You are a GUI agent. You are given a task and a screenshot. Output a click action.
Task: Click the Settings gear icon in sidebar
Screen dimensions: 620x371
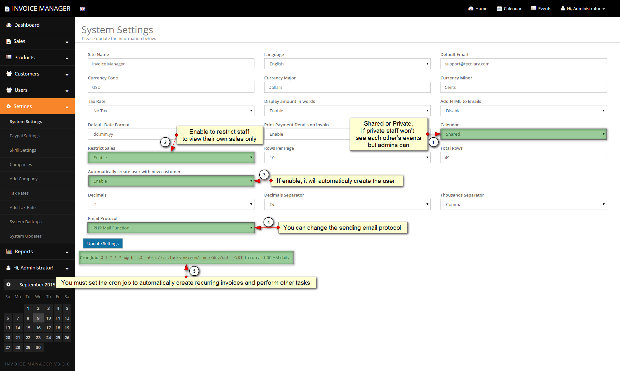point(9,106)
